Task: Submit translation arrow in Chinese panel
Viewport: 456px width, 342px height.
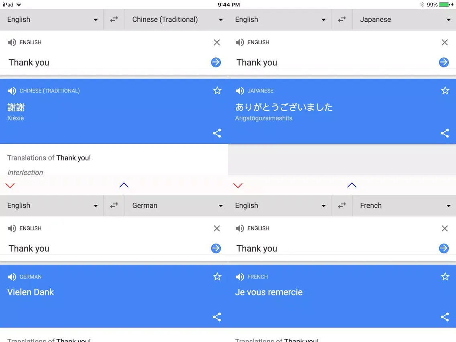Action: point(216,62)
